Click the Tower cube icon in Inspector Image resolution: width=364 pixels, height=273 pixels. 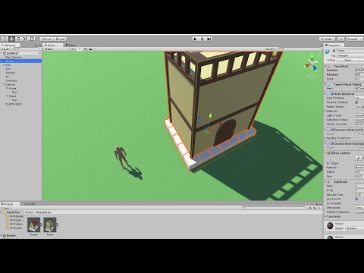[x=328, y=52]
